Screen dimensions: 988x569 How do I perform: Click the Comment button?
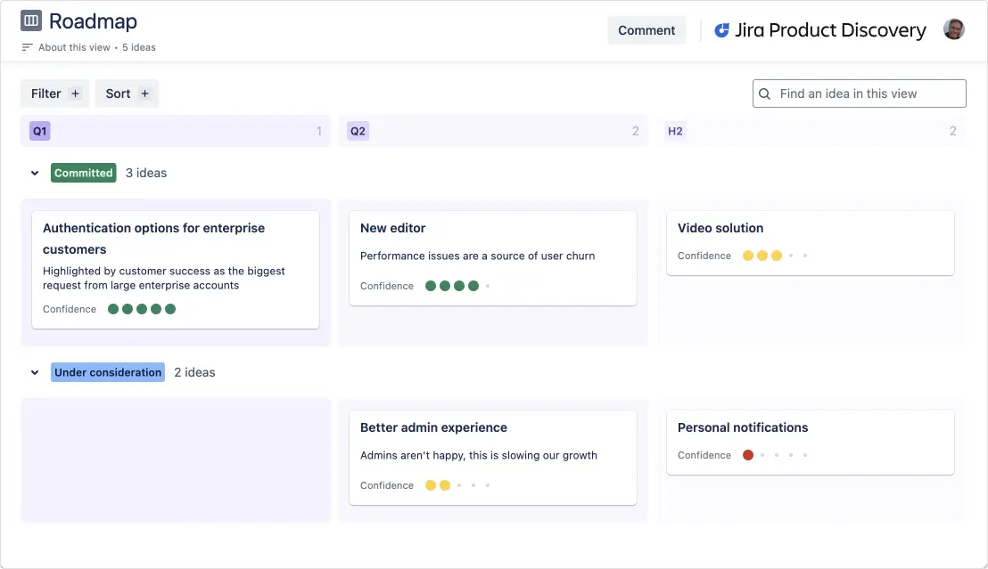point(646,30)
